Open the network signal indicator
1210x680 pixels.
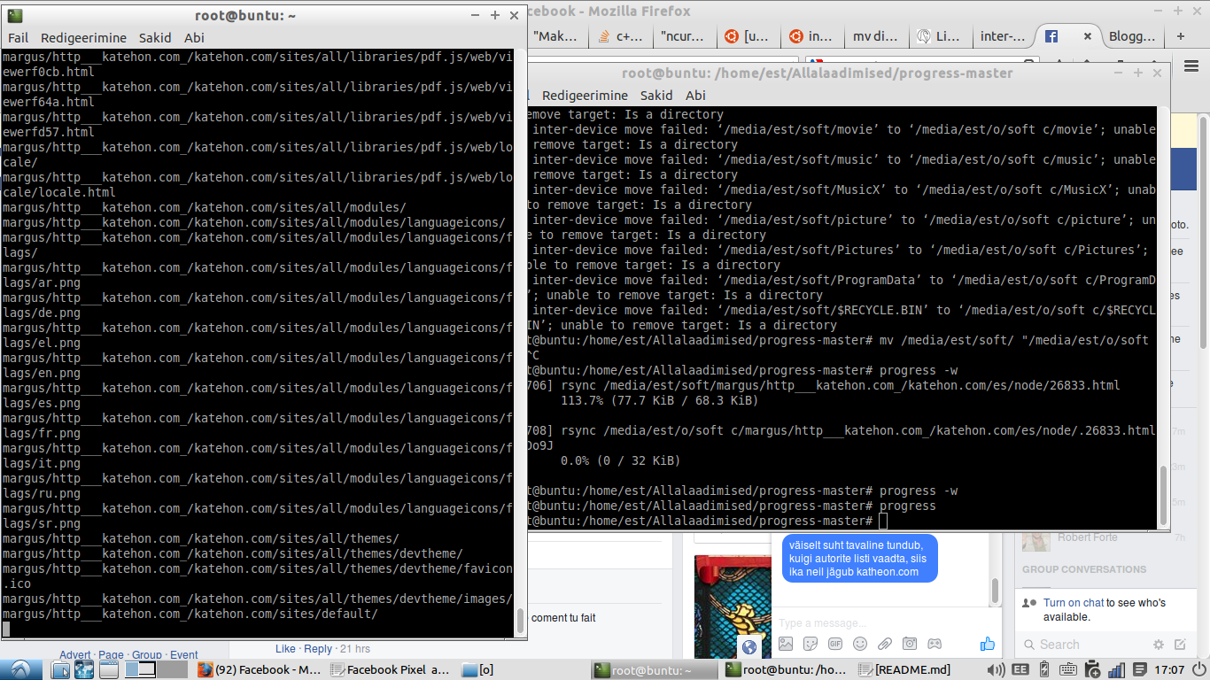(1116, 670)
